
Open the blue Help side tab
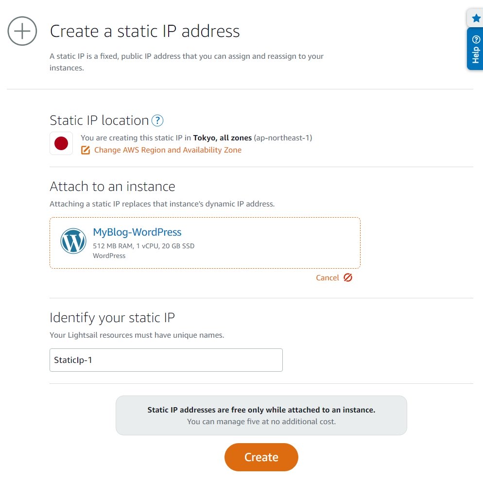click(475, 49)
